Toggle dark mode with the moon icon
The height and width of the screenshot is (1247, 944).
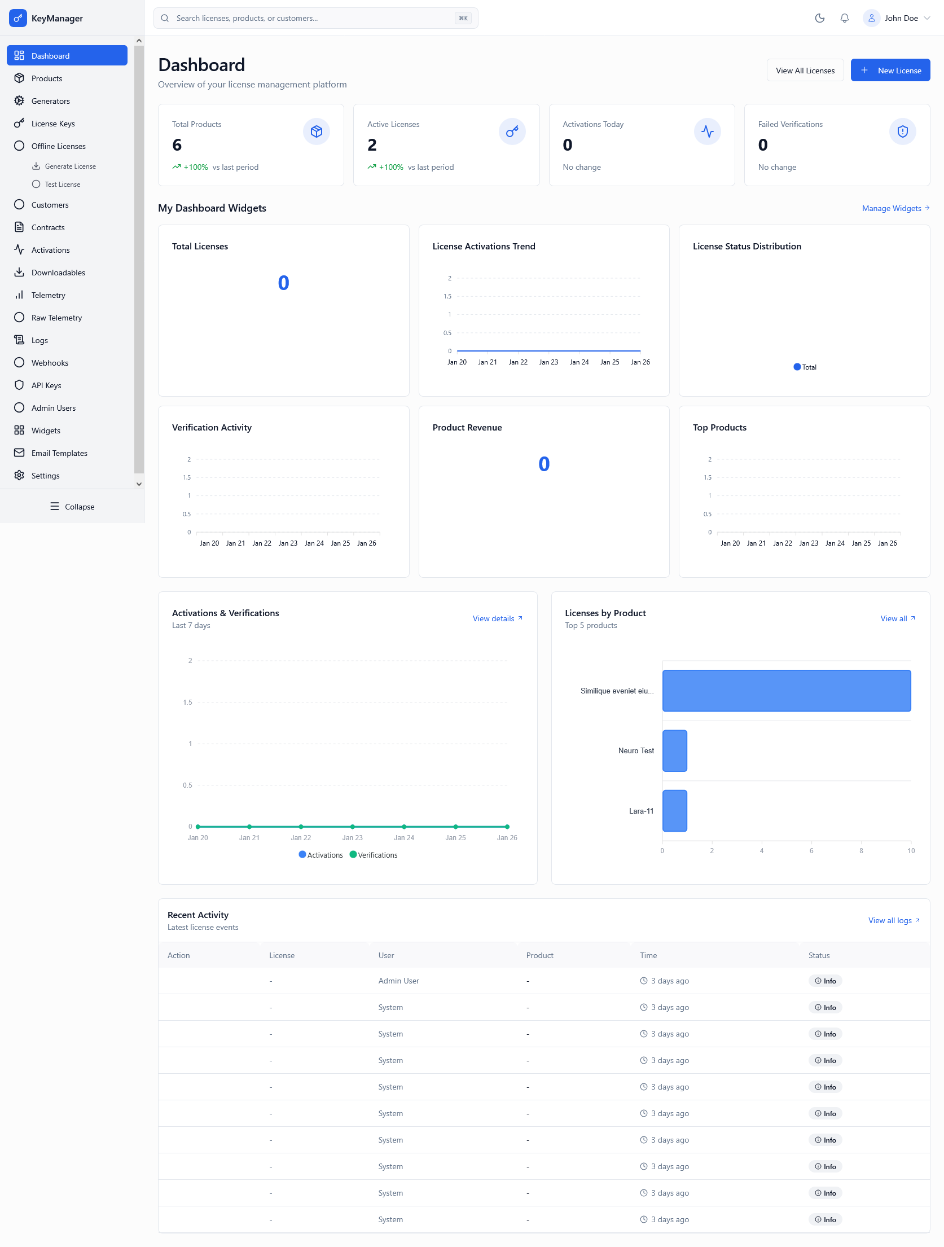coord(819,17)
